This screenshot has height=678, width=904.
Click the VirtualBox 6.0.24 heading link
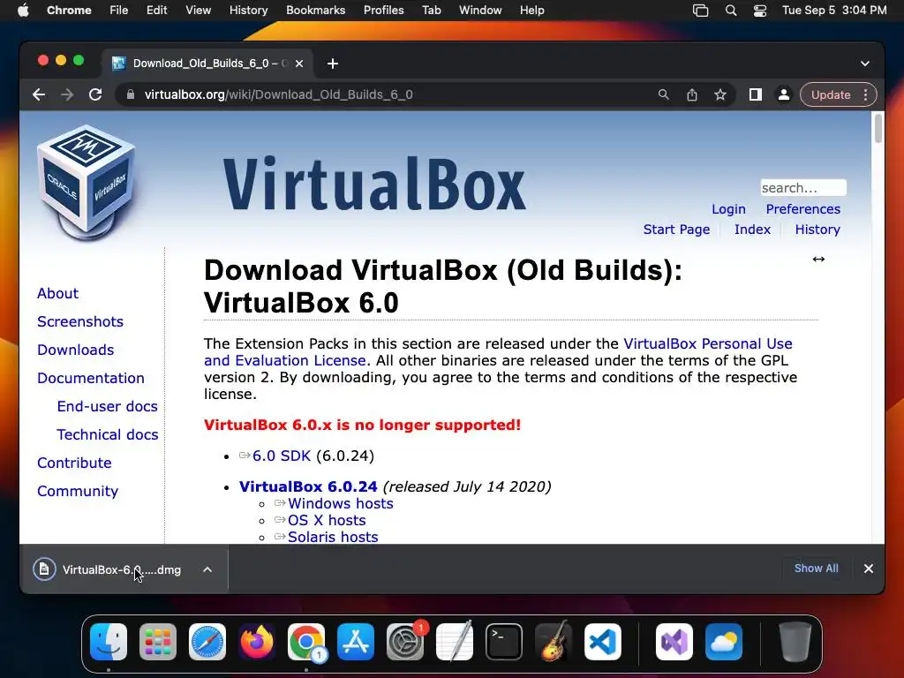tap(308, 486)
